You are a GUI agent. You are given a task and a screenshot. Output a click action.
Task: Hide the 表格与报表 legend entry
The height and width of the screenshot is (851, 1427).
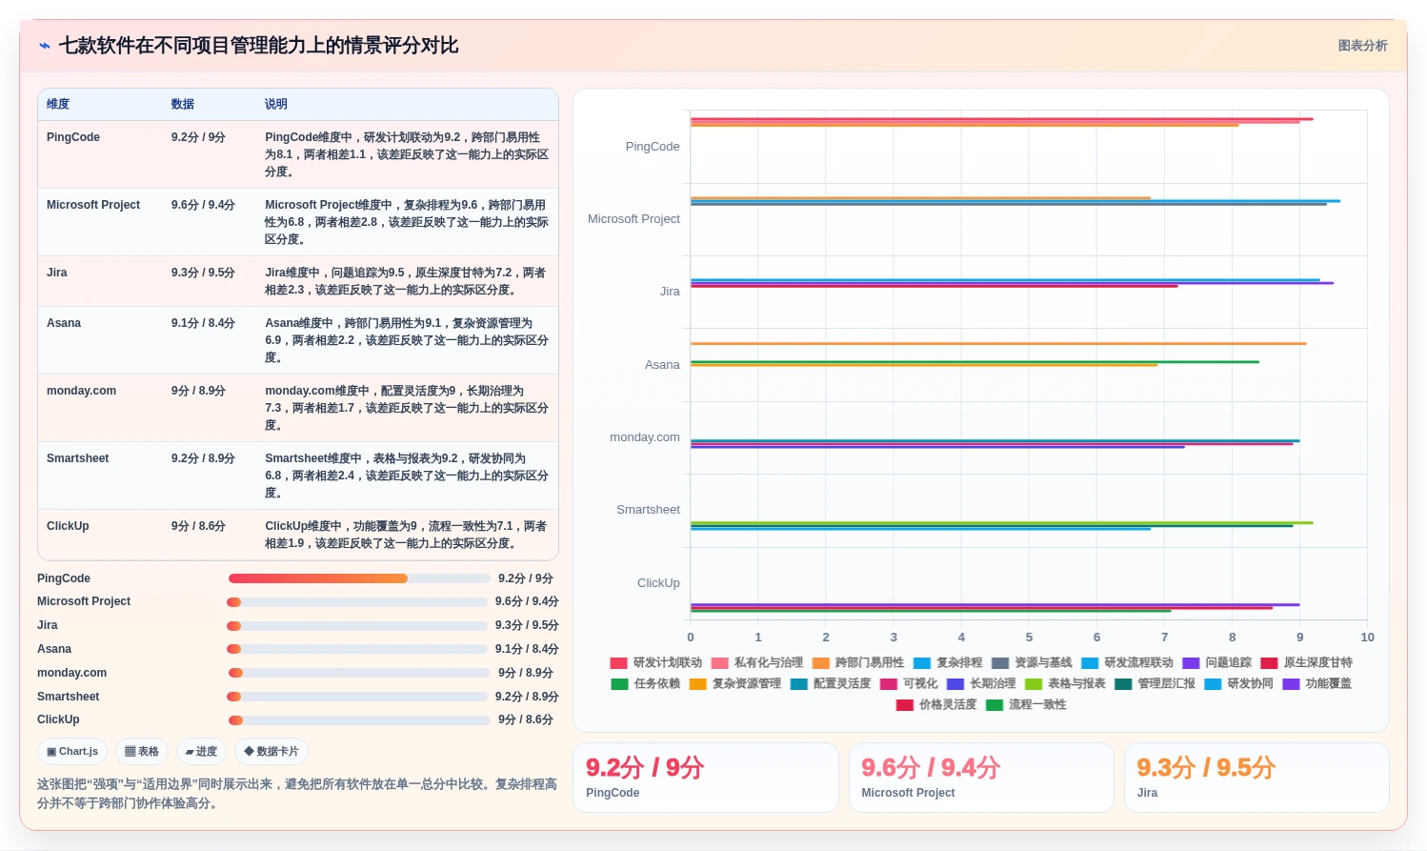pos(1065,683)
